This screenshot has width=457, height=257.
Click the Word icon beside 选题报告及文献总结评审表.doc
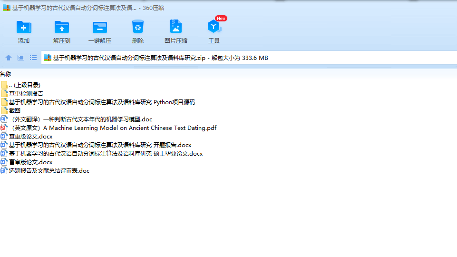(4, 170)
